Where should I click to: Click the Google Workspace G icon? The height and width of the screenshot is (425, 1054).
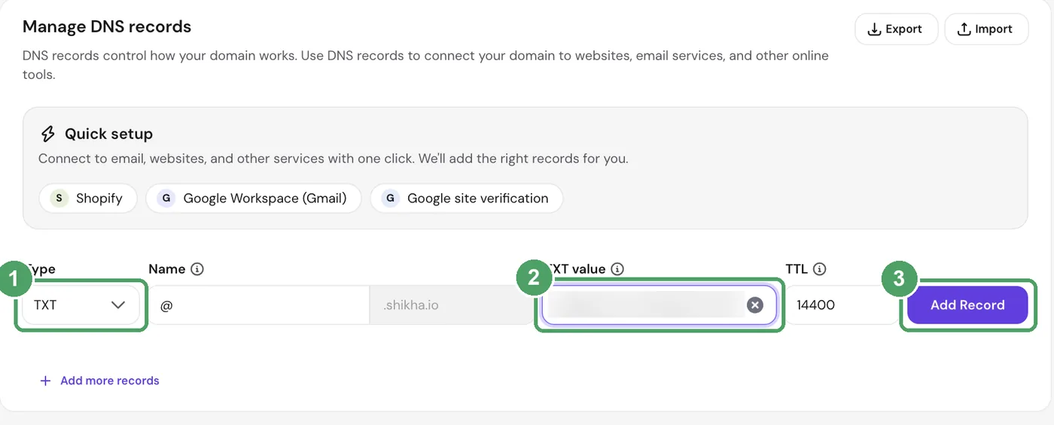click(x=166, y=199)
